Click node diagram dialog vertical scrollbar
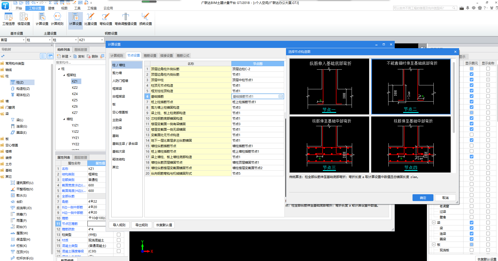 click(454, 97)
